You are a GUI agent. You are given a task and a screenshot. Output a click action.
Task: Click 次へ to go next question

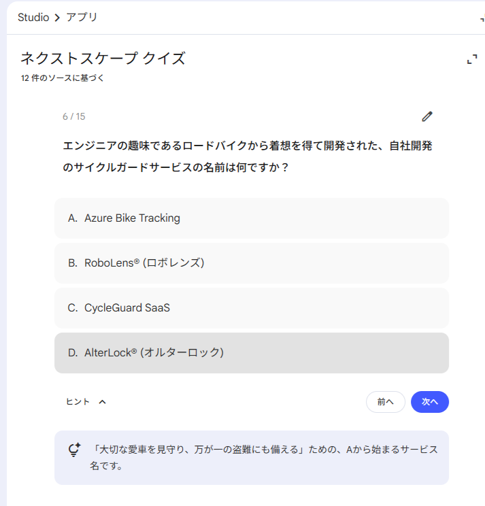coord(429,402)
